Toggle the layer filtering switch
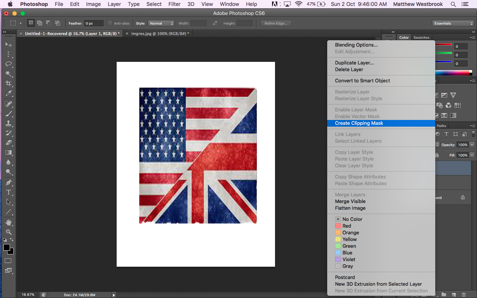The image size is (477, 298). 474,134
